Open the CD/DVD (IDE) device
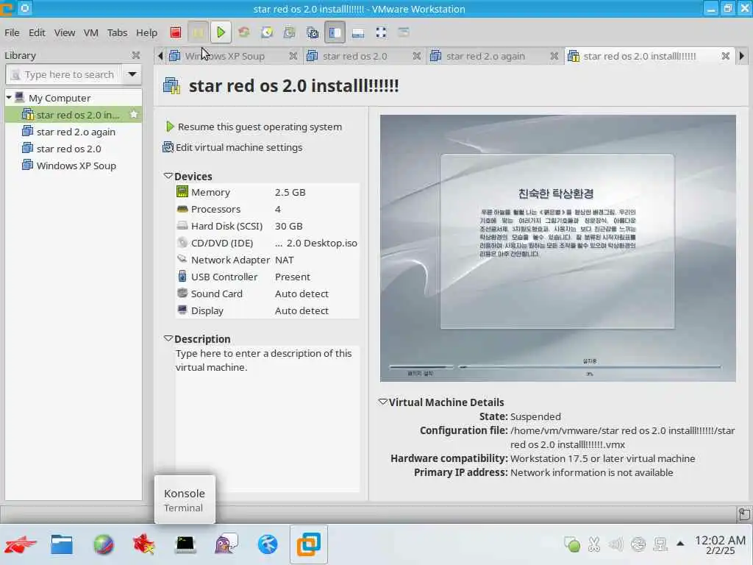Screen dimensions: 753x565 (x=267, y=243)
